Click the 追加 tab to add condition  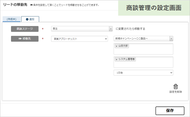[x=30, y=19]
